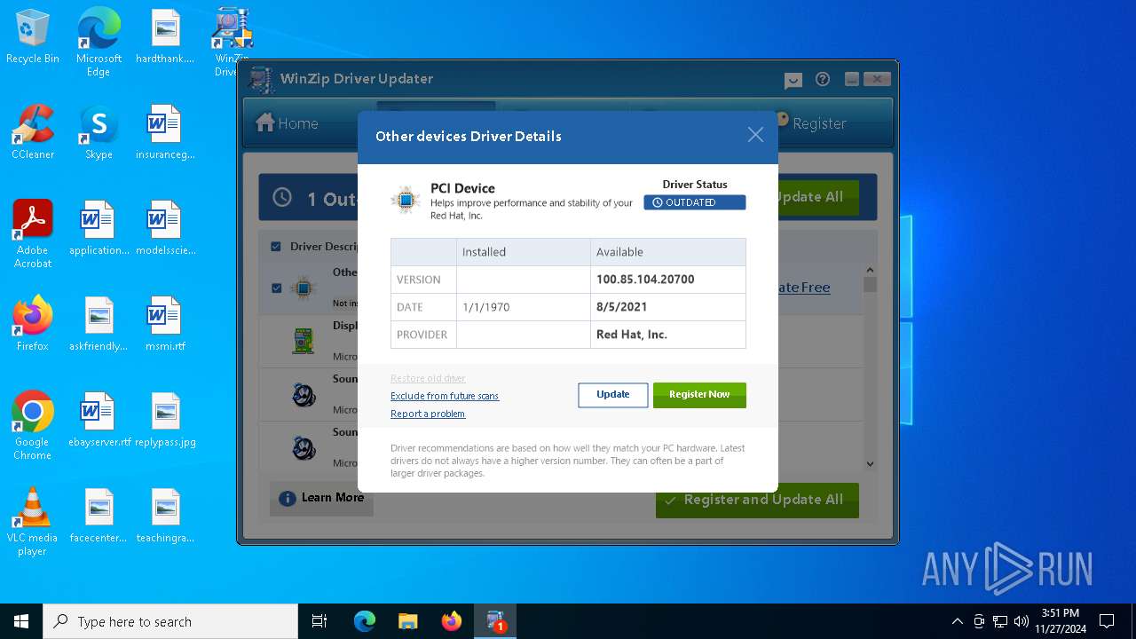
Task: Click the scroll up arrow in driver list
Action: (x=870, y=270)
